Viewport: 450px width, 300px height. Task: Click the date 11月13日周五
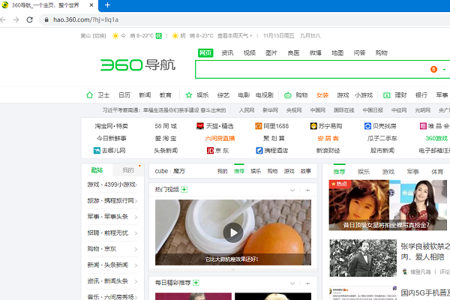point(279,36)
